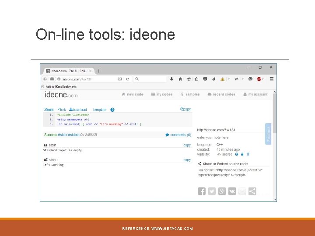Click the browser address bar
The width and height of the screenshot is (315, 236).
(89, 79)
